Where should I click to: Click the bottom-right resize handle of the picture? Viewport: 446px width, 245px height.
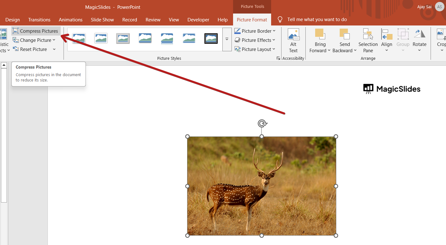336,236
